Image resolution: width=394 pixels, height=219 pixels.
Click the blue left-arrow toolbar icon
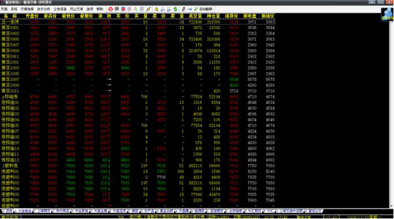(x=190, y=9)
